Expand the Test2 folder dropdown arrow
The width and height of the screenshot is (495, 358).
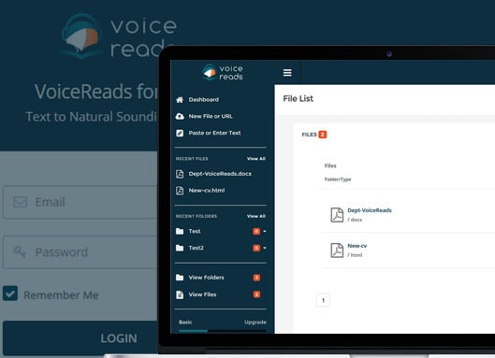(x=265, y=248)
